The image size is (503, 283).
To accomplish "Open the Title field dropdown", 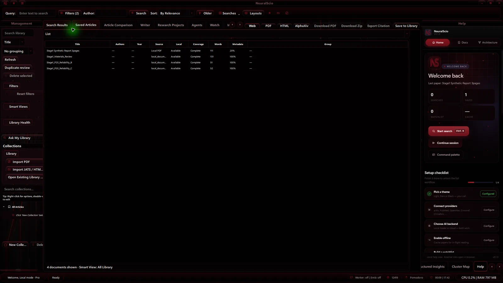I will pyautogui.click(x=14, y=42).
